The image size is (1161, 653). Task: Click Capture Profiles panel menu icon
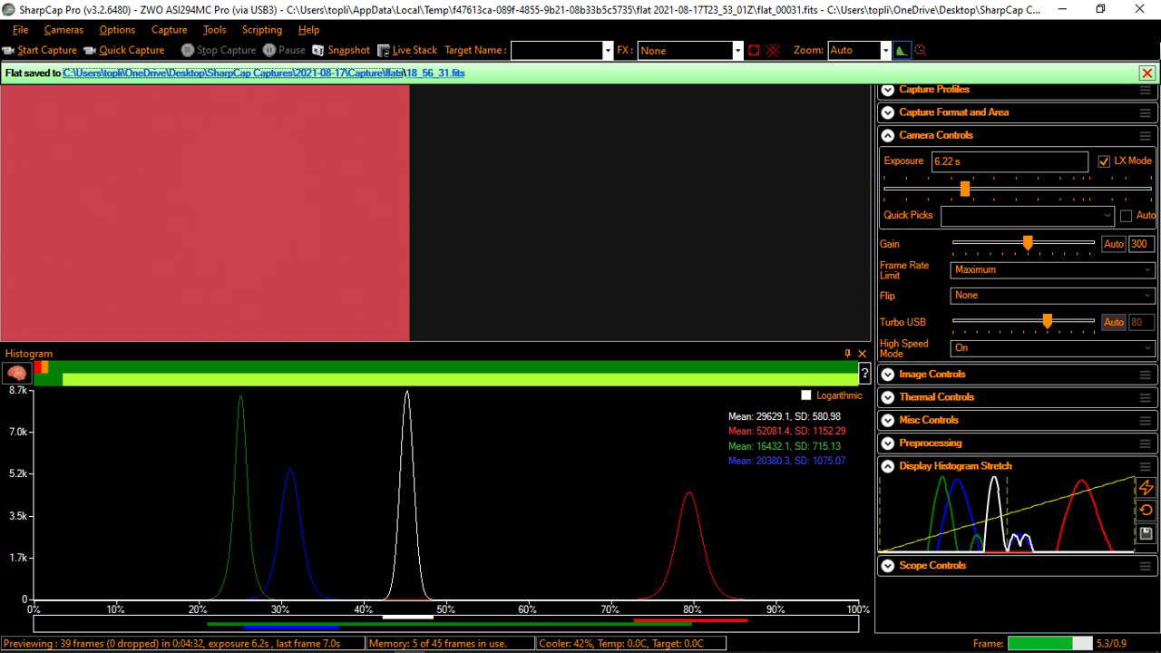tap(1146, 90)
